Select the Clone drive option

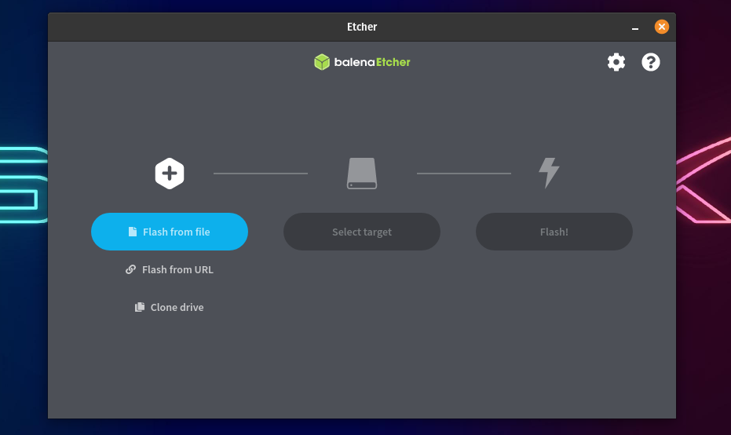coord(170,307)
